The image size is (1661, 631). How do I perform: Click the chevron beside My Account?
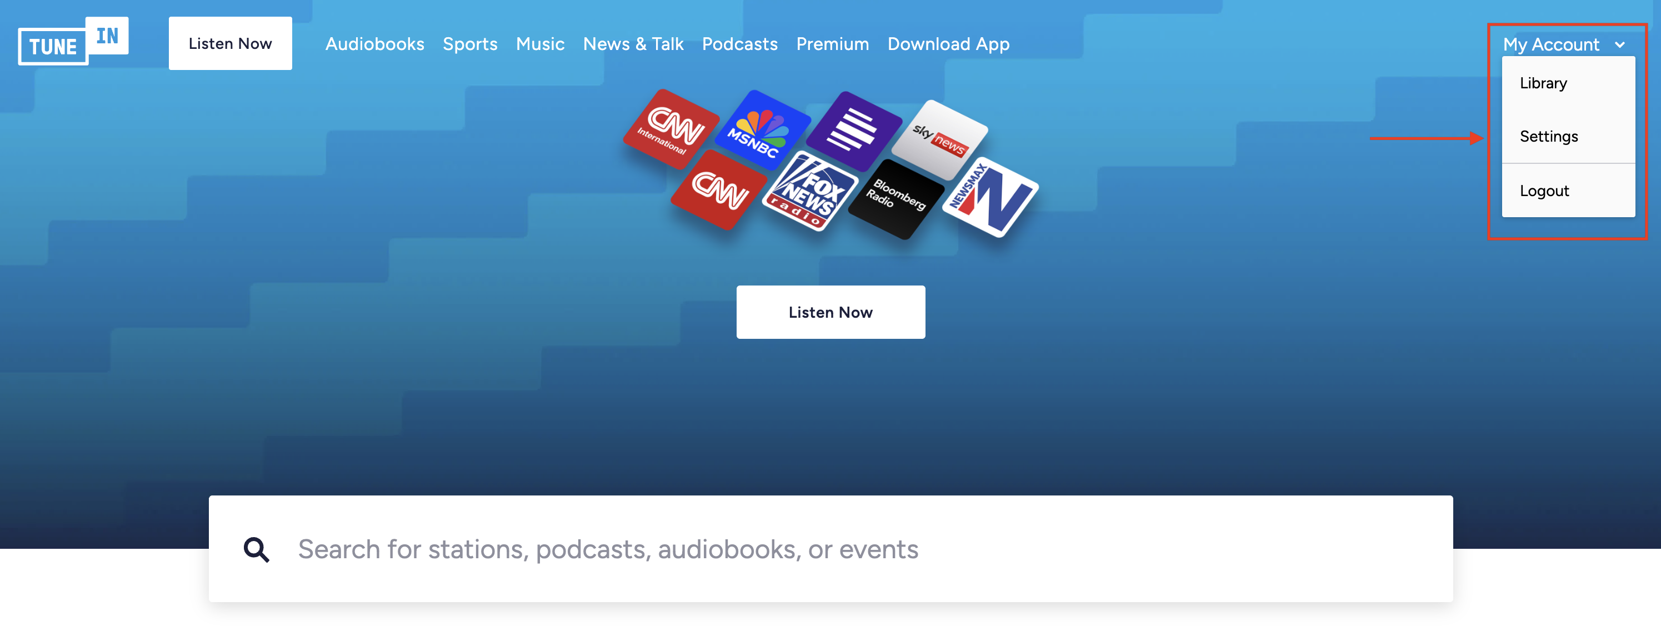point(1619,45)
